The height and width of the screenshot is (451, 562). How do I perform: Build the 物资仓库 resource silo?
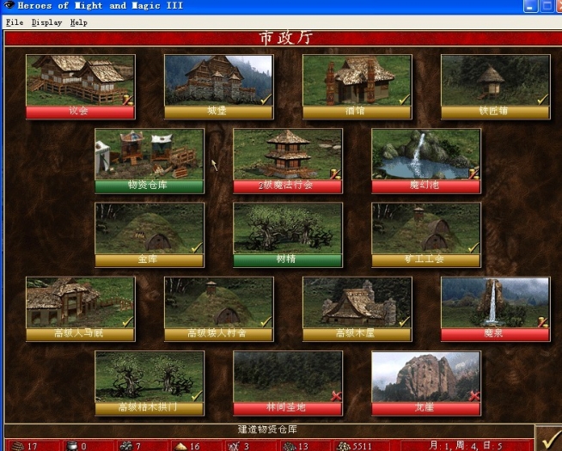[x=150, y=155]
